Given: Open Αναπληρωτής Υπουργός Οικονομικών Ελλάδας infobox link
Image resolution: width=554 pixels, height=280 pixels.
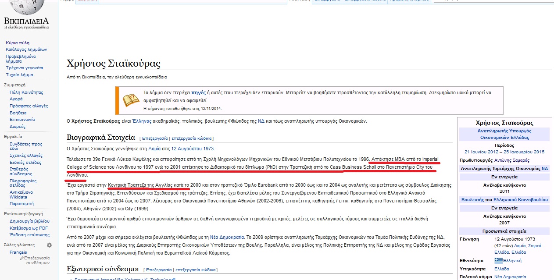Looking at the screenshot, I should pos(504,134).
